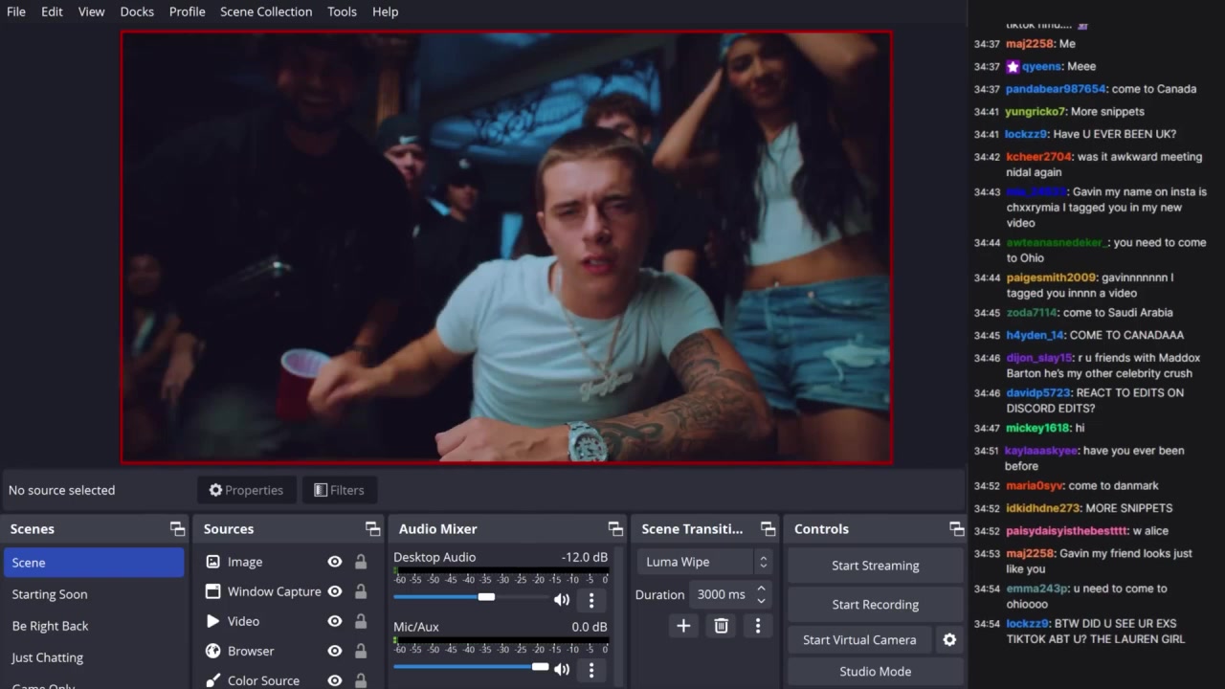
Task: Pop out the Scenes dock icon
Action: [177, 529]
